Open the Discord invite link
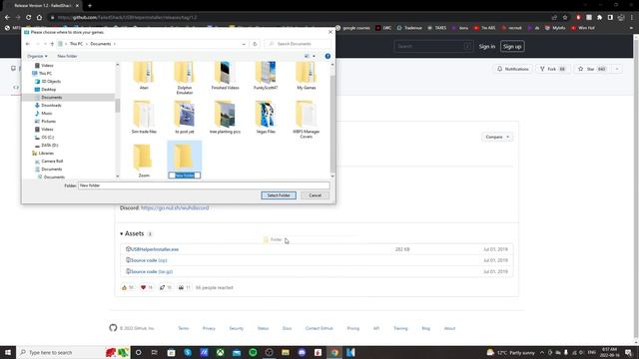 pos(175,208)
